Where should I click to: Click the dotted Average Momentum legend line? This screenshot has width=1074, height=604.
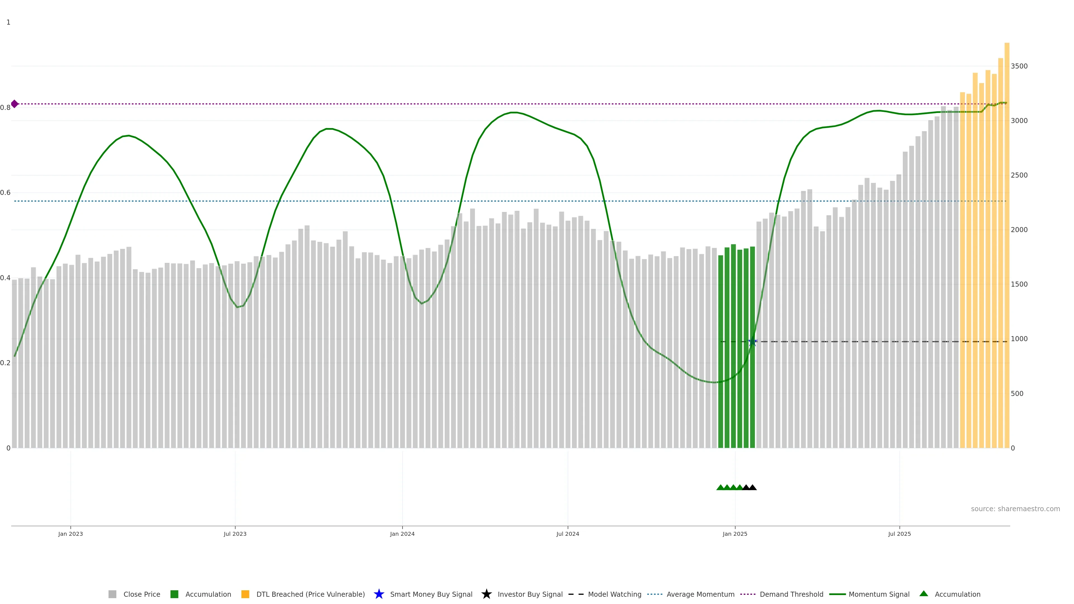click(x=654, y=594)
